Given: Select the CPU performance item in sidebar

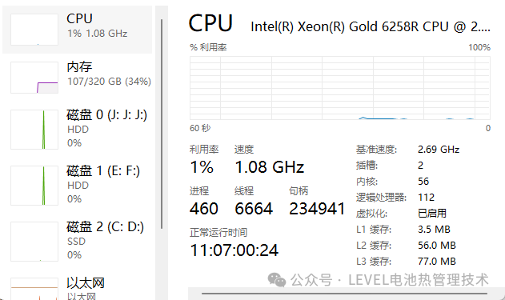Looking at the screenshot, I should click(78, 30).
